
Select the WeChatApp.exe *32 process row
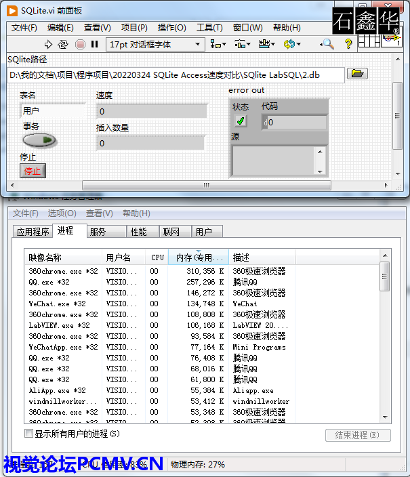click(x=202, y=347)
